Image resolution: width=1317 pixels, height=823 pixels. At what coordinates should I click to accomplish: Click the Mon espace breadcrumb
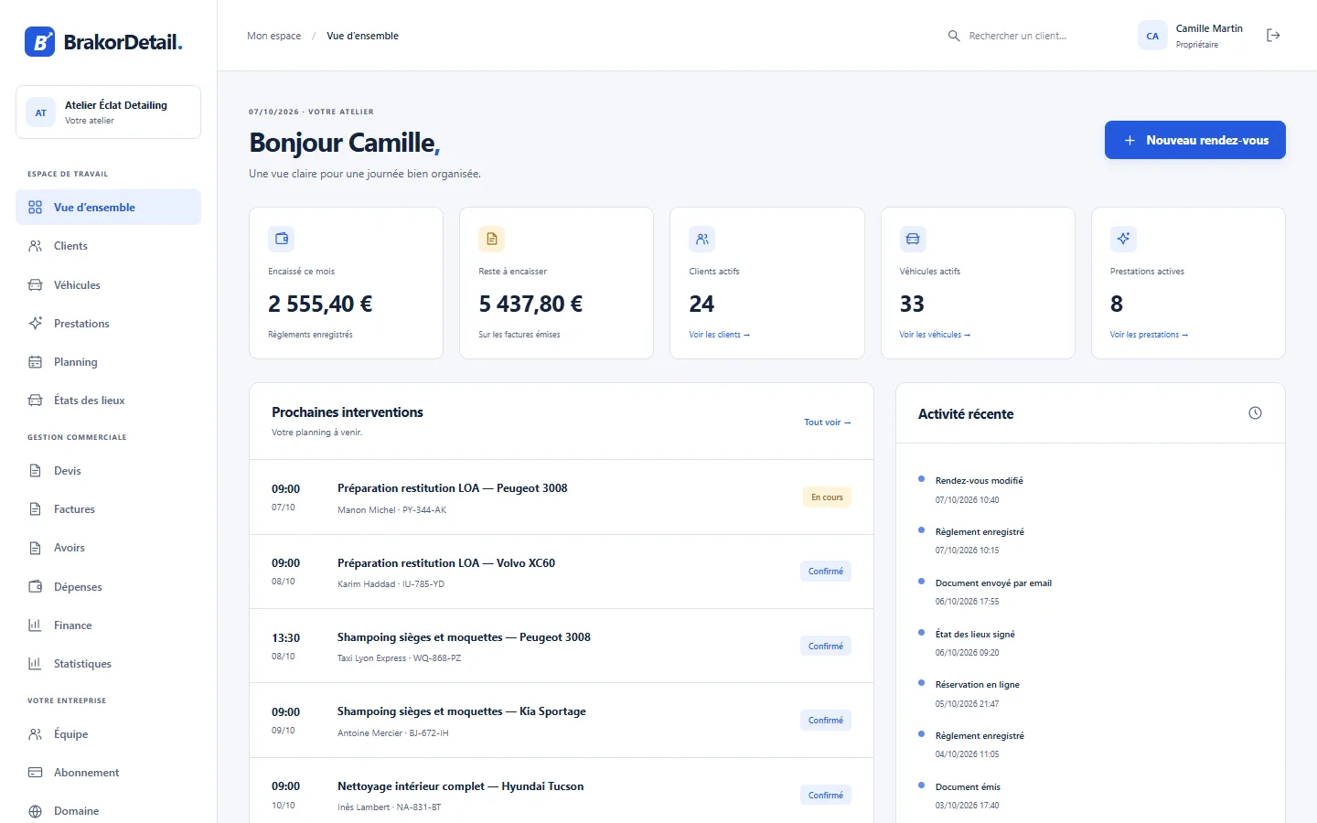[x=273, y=36]
